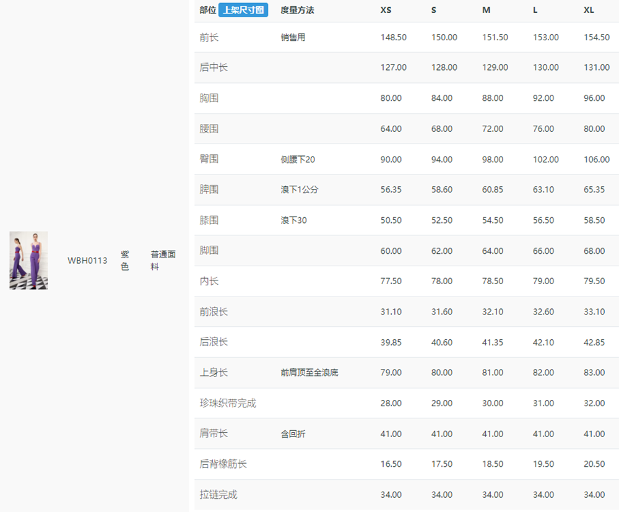Click the 含回折 measurement method
Viewport: 619px width, 512px height.
(293, 434)
